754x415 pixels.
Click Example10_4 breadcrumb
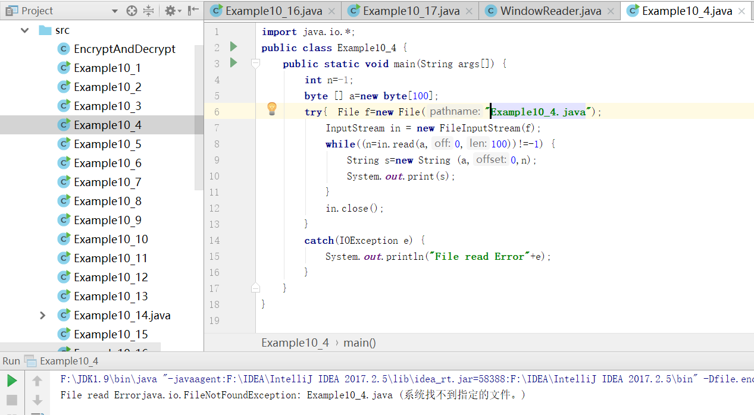[295, 342]
